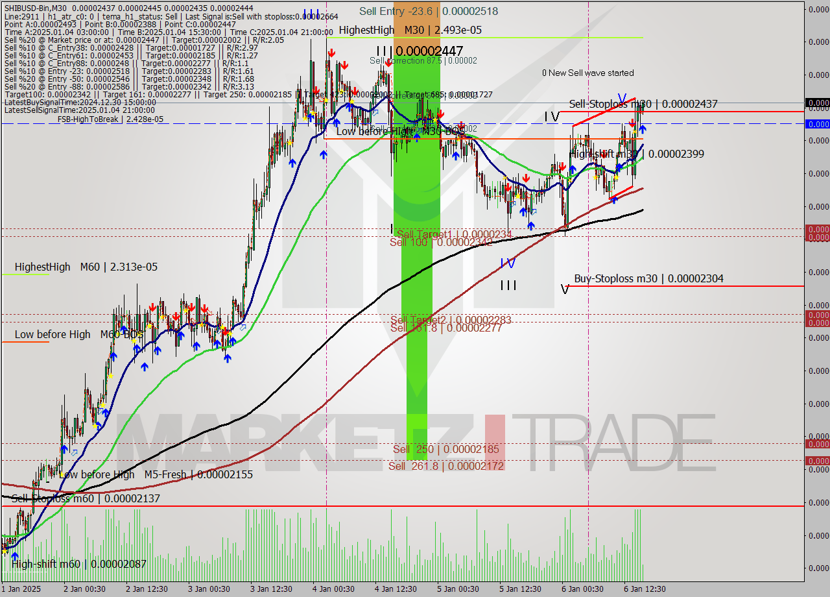Click the '5 Jan 00:30' time axis label
The width and height of the screenshot is (830, 597).
pos(458,589)
